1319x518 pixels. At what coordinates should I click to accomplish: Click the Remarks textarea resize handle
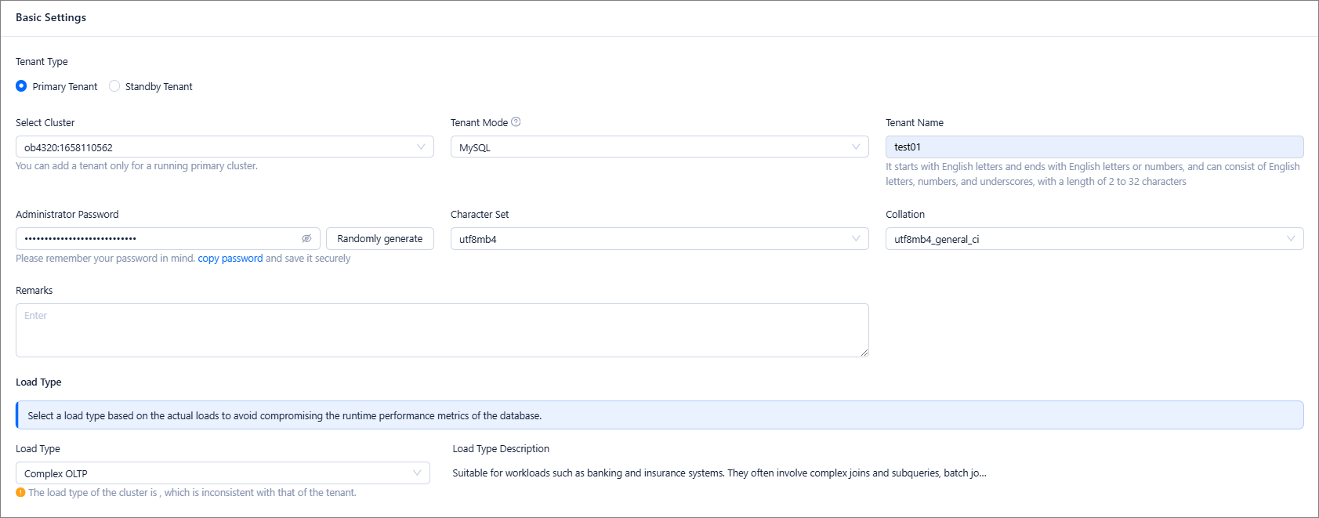pos(864,353)
